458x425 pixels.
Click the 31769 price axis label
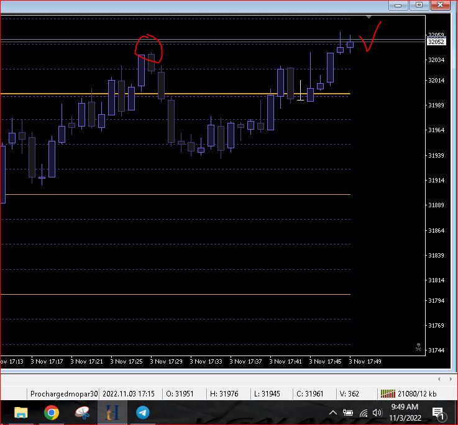click(436, 325)
